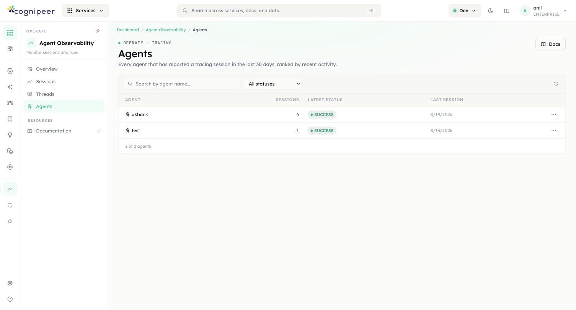Screen dimensions: 576x310
Task: Open the Dev environment selector
Action: pyautogui.click(x=464, y=11)
